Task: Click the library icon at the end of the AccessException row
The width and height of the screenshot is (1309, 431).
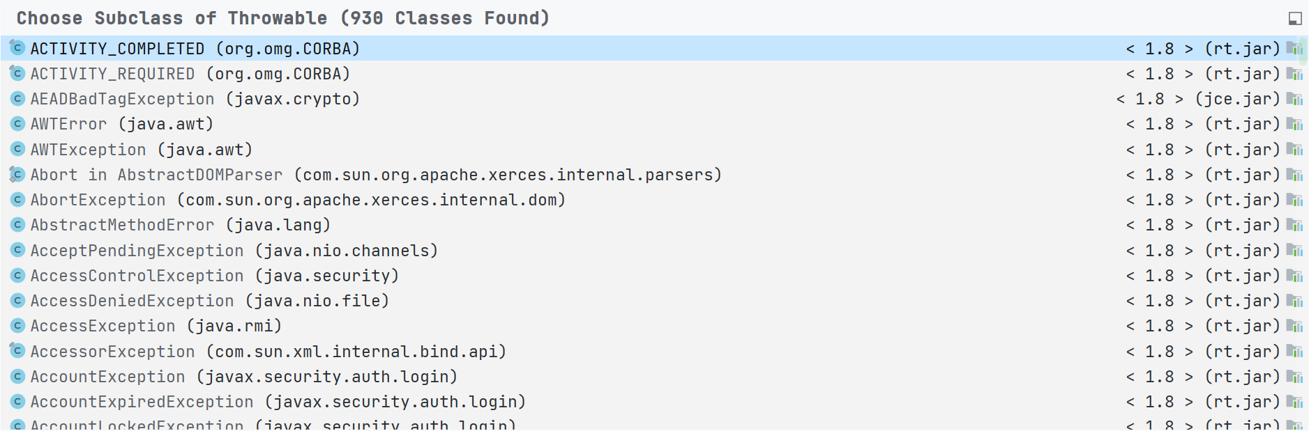Action: click(1295, 326)
